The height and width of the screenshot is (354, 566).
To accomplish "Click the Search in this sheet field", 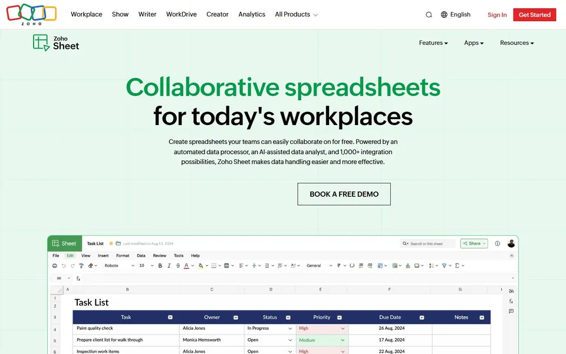I will coord(428,244).
